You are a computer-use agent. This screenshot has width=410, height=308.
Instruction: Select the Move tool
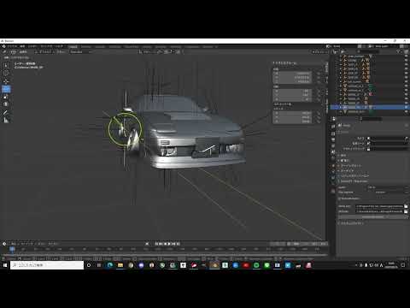6,81
